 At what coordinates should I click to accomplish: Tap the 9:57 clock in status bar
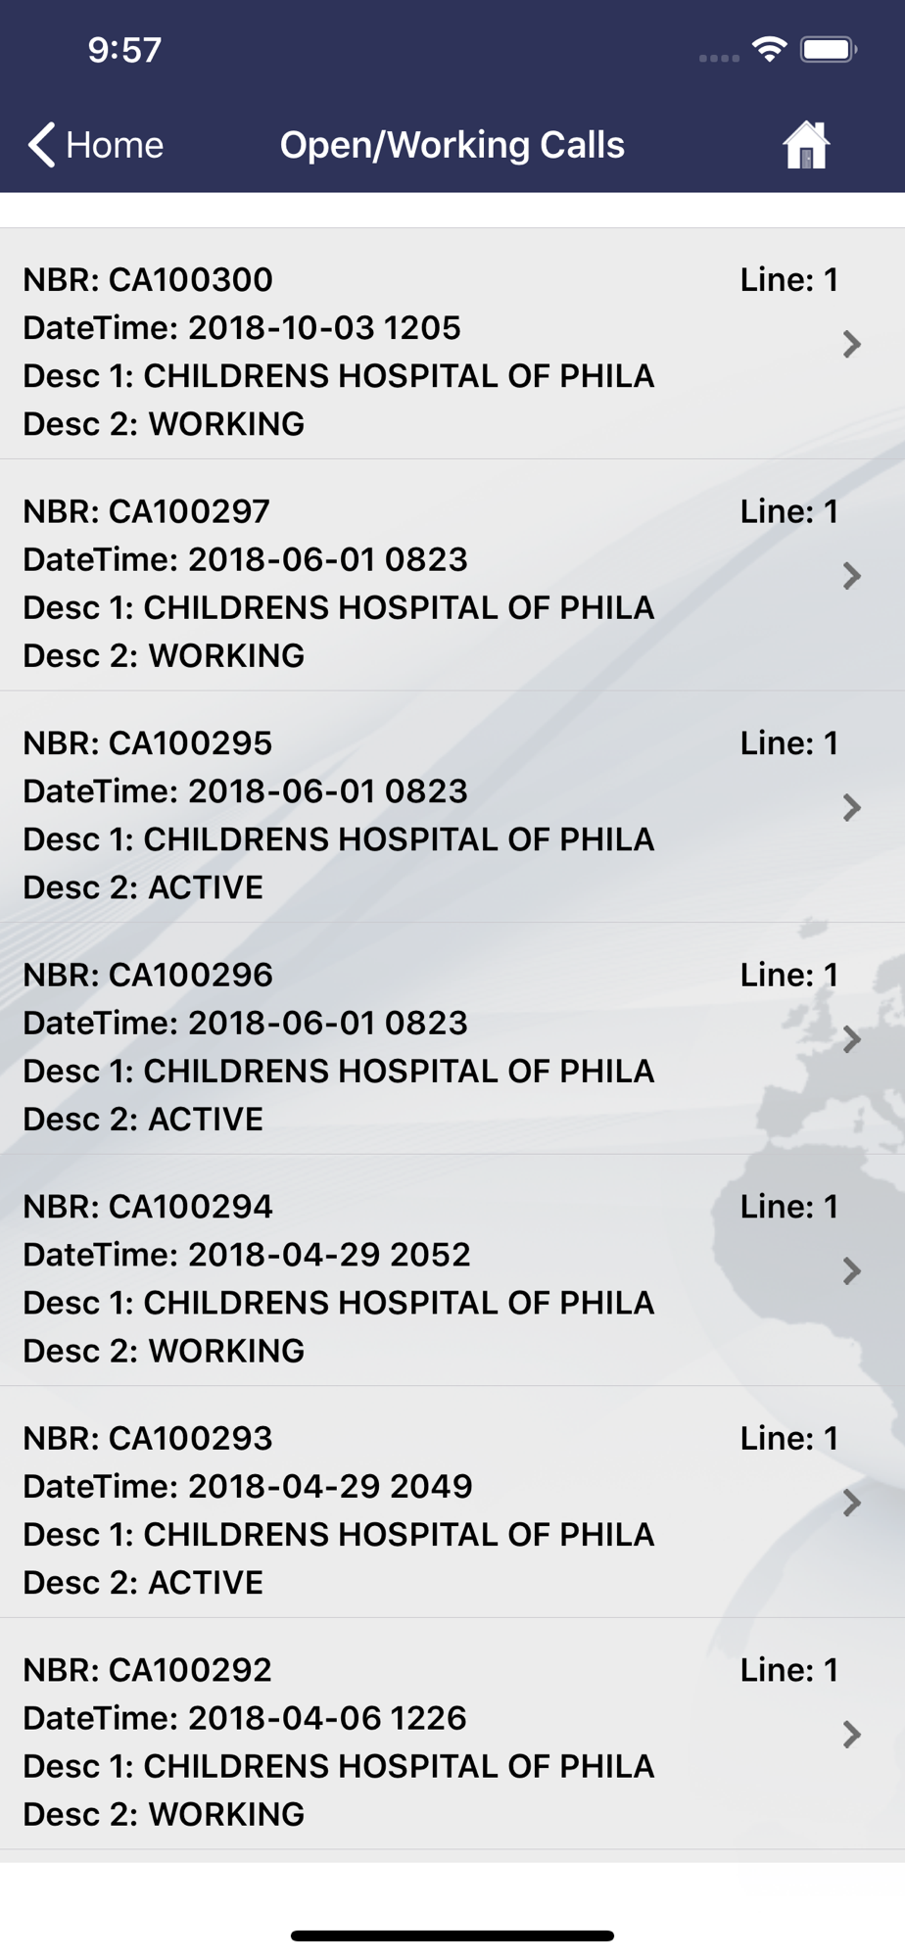[124, 50]
